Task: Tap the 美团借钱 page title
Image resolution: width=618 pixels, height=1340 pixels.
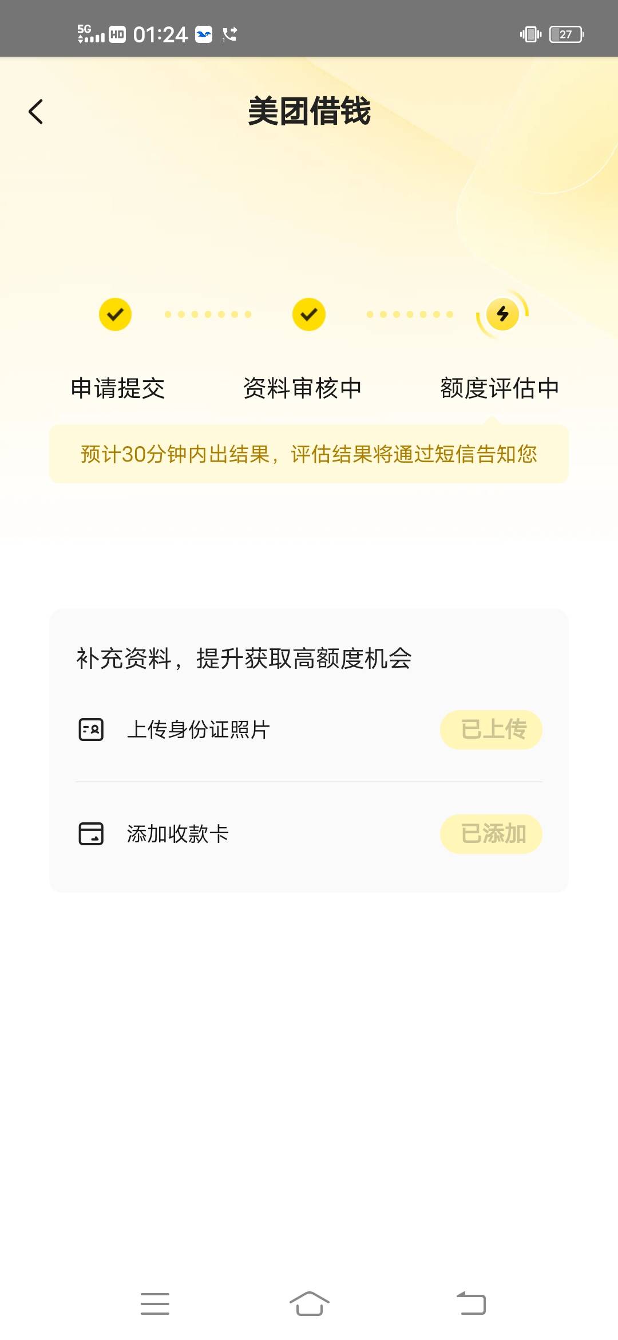Action: (x=309, y=111)
